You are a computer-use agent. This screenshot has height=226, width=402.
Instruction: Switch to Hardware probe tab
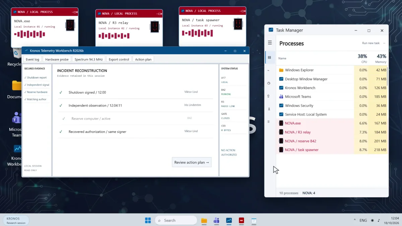click(57, 59)
